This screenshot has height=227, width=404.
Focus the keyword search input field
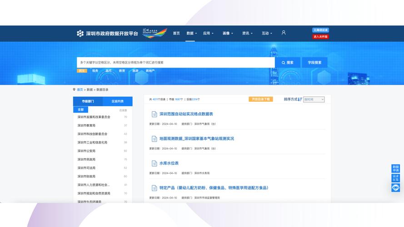[176, 63]
